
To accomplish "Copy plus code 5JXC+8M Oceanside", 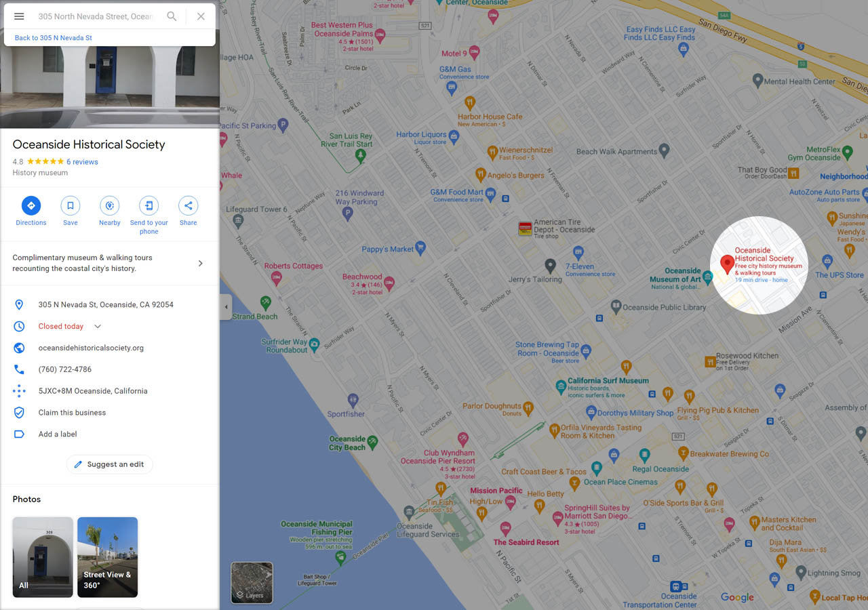I will coord(93,391).
